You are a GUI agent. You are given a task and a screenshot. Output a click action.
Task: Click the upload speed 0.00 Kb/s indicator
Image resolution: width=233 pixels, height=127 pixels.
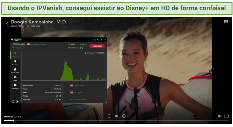click(100, 53)
